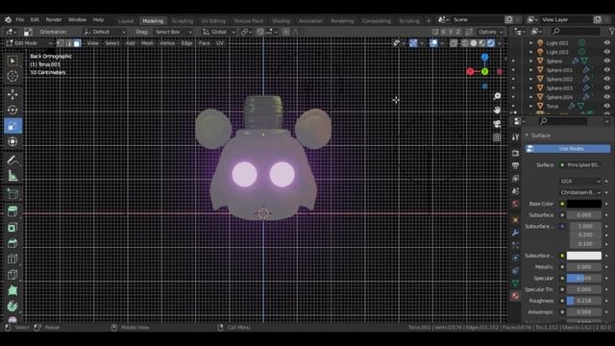615x346 pixels.
Task: Choose the Knife tool
Action: pos(12,275)
